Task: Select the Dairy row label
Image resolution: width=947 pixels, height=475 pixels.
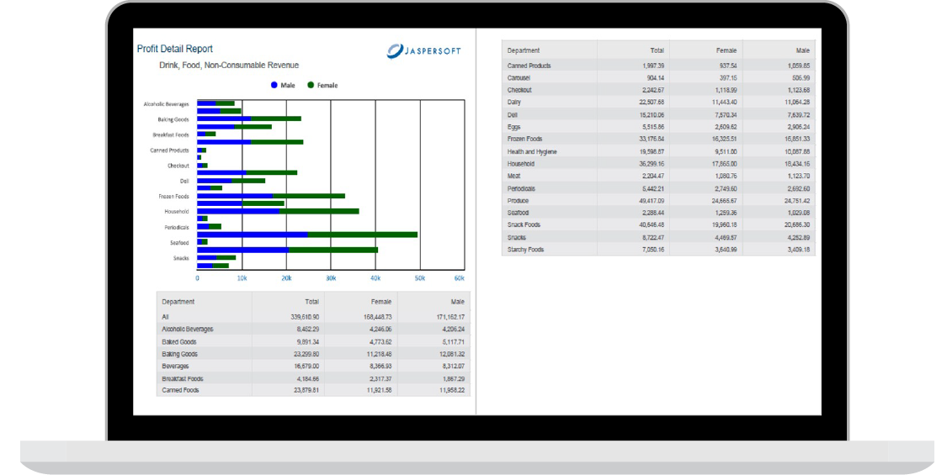Action: click(x=514, y=103)
